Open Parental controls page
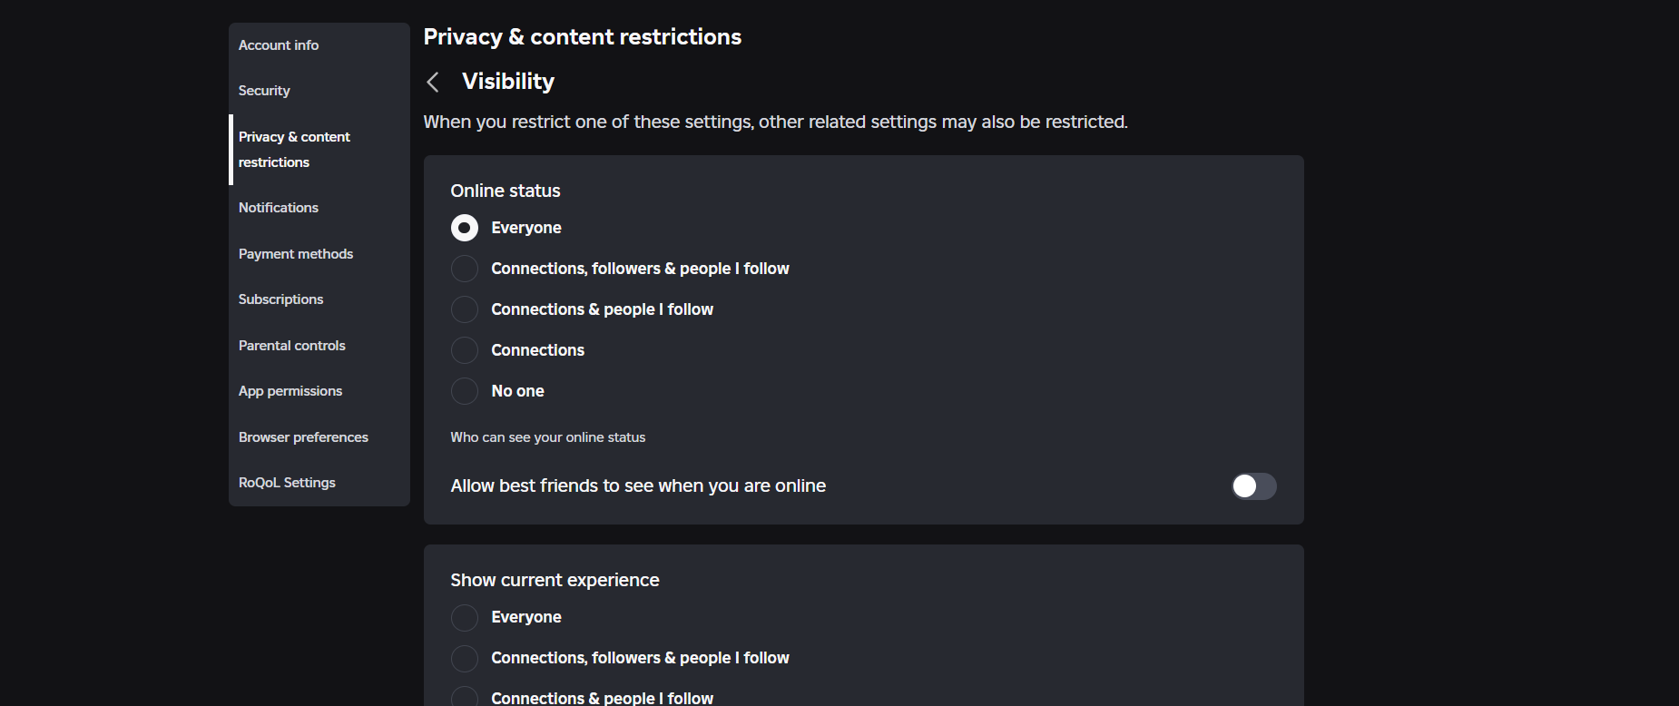Viewport: 1679px width, 706px height. coord(292,346)
